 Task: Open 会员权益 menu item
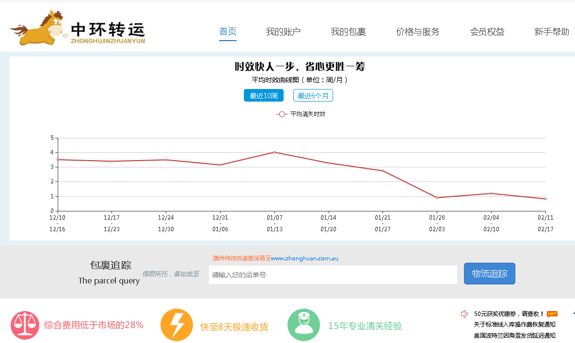click(x=487, y=32)
